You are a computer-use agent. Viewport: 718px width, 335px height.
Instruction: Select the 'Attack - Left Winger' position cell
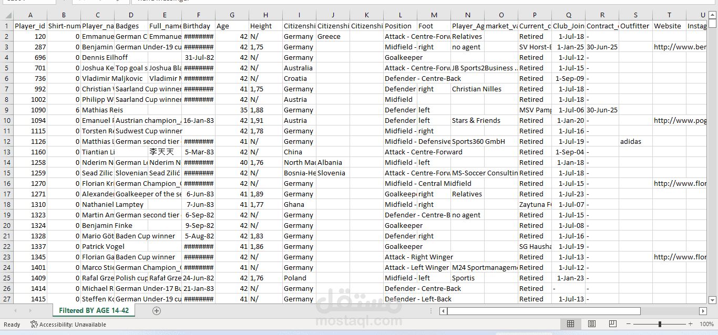coord(401,267)
